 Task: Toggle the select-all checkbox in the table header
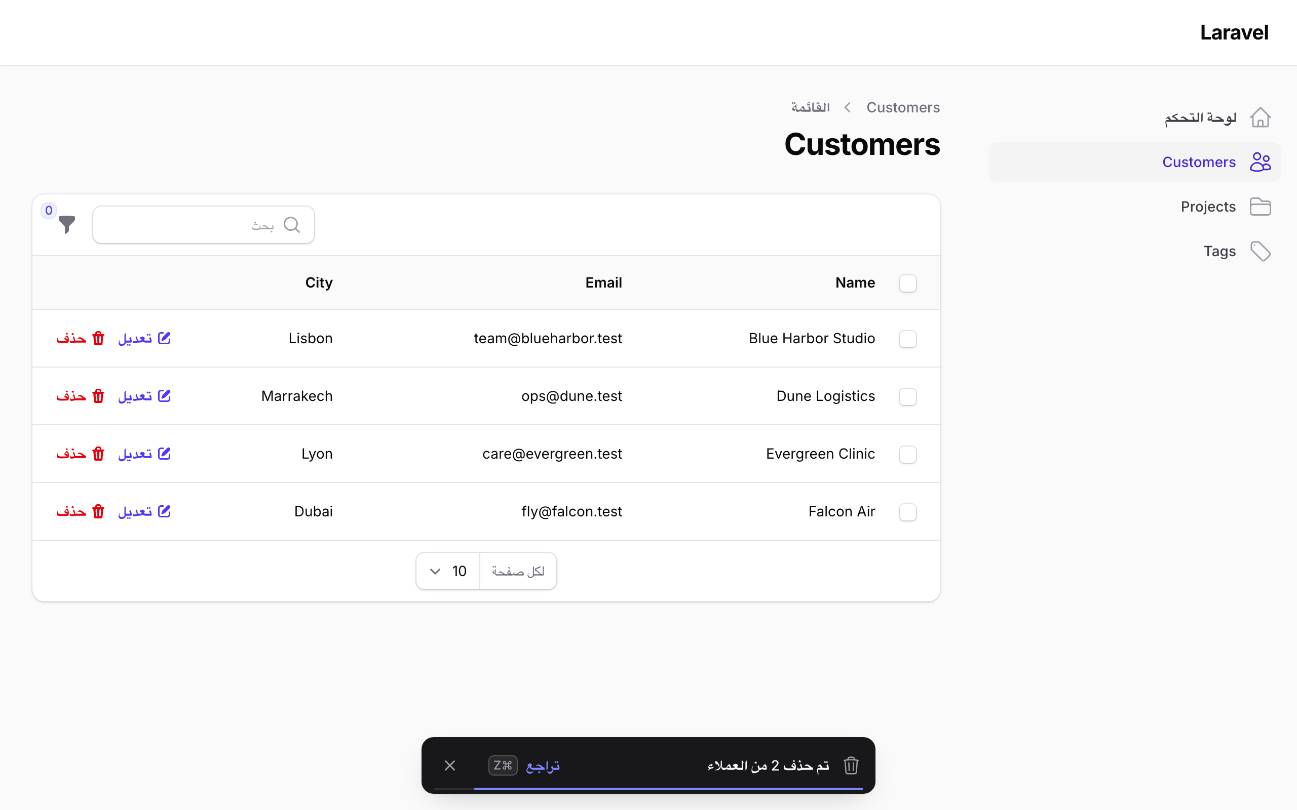pyautogui.click(x=907, y=283)
